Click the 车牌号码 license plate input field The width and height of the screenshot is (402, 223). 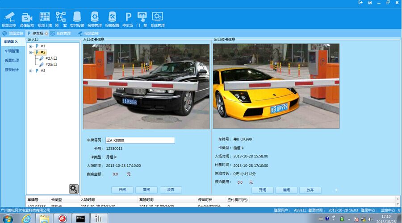tap(139, 140)
